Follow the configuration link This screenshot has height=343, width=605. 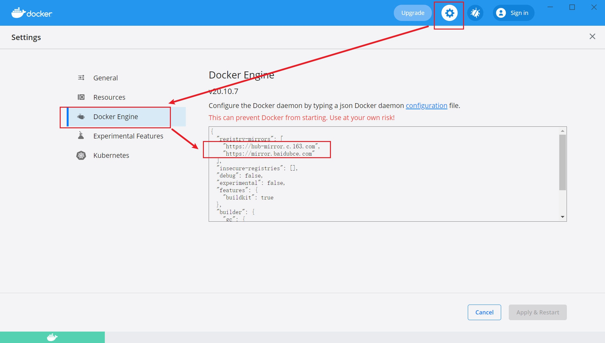426,106
